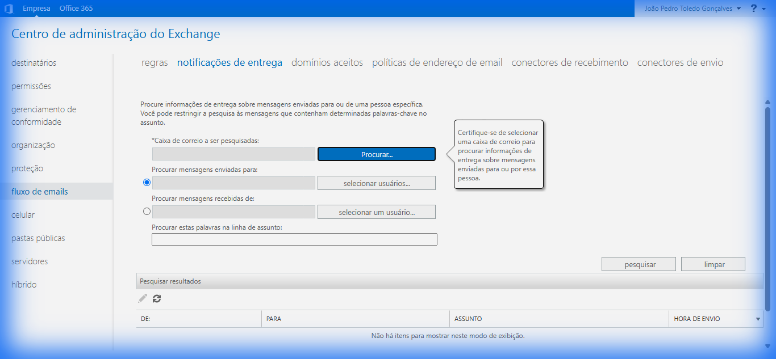Refresh the search results list
Screen dimensions: 776x359
click(157, 298)
